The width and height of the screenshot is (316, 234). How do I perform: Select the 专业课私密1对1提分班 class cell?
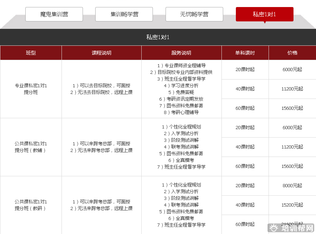coord(31,89)
